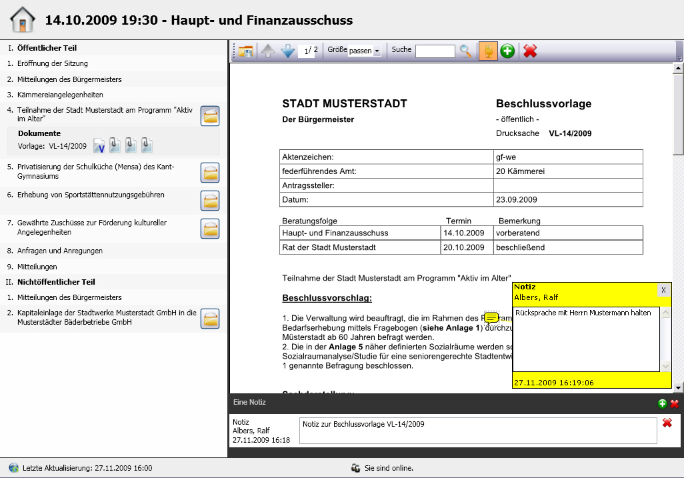The image size is (684, 478).
Task: Open folder icon for item 4 Aktiv im Alter
Action: click(x=210, y=116)
